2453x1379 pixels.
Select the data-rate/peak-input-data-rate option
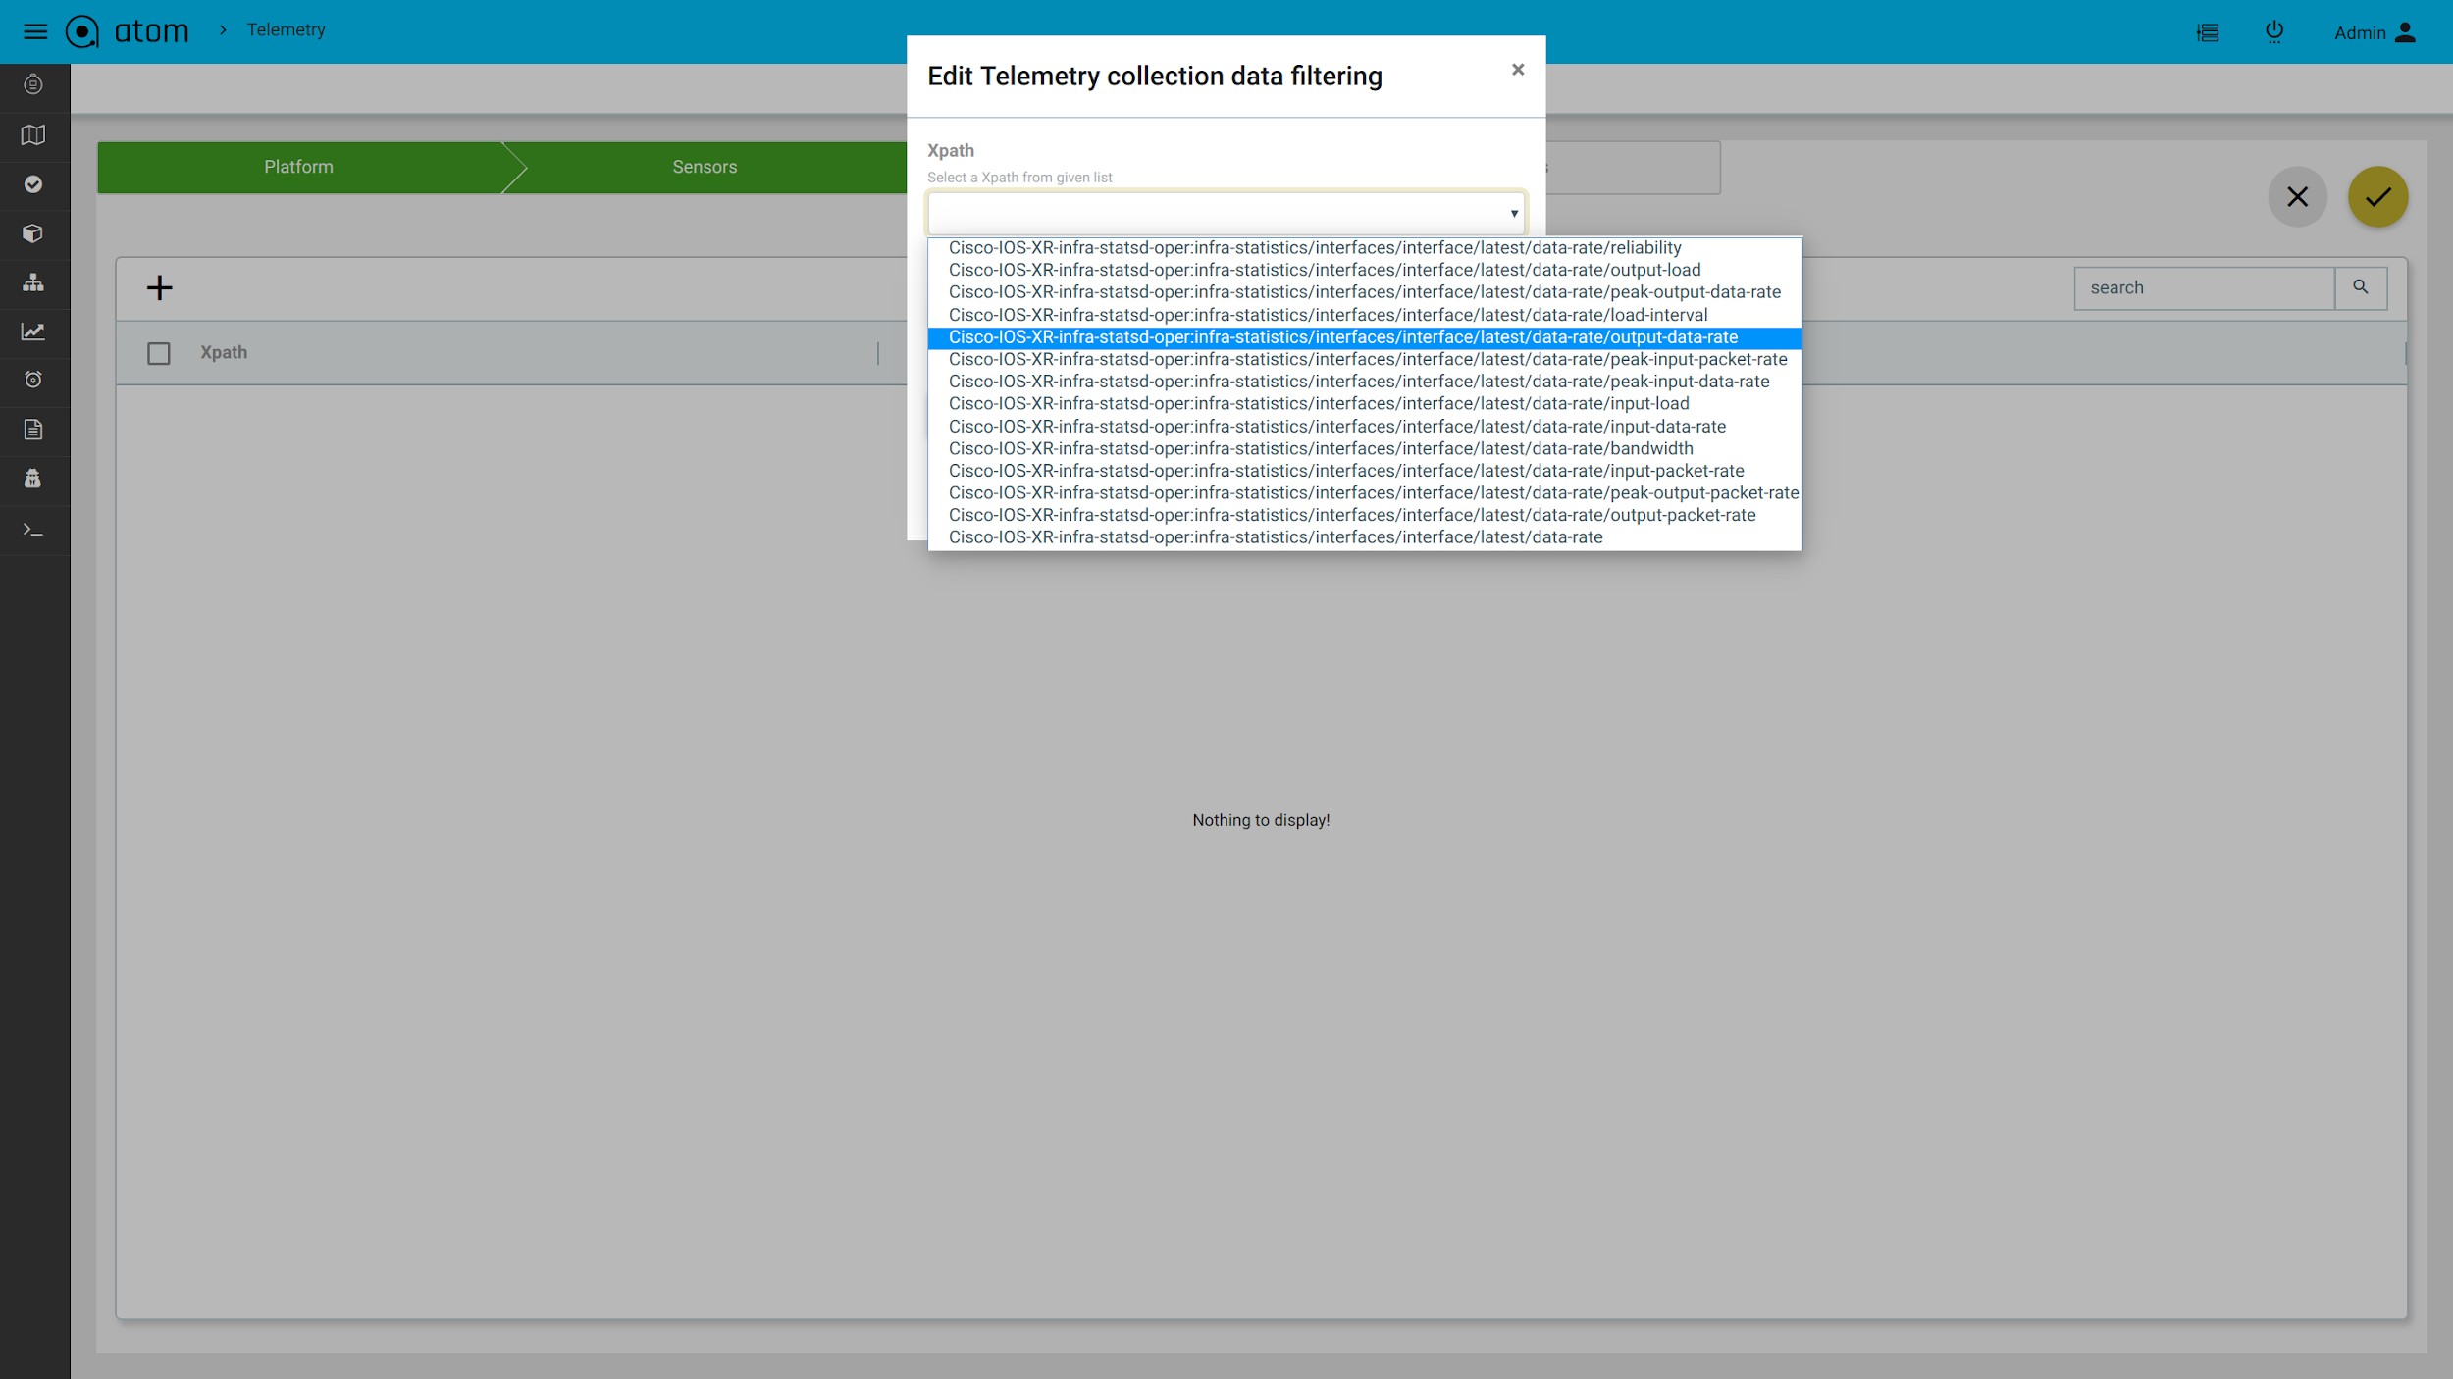[1365, 382]
